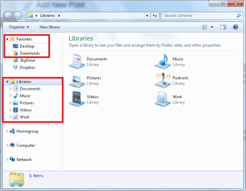246x191 pixels.
Task: Expand the Videos node in navigation pane
Action: [x=11, y=110]
